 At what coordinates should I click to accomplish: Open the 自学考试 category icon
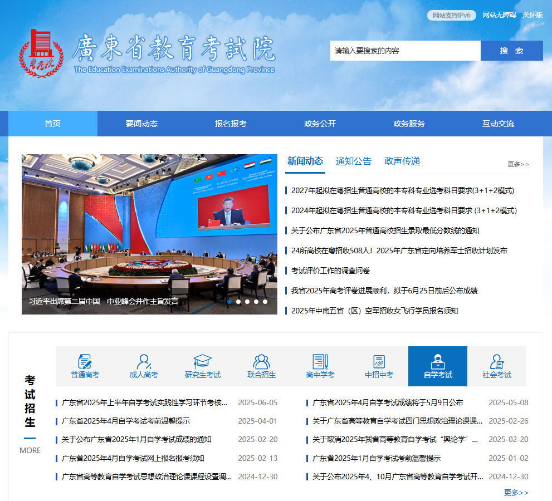point(438,361)
